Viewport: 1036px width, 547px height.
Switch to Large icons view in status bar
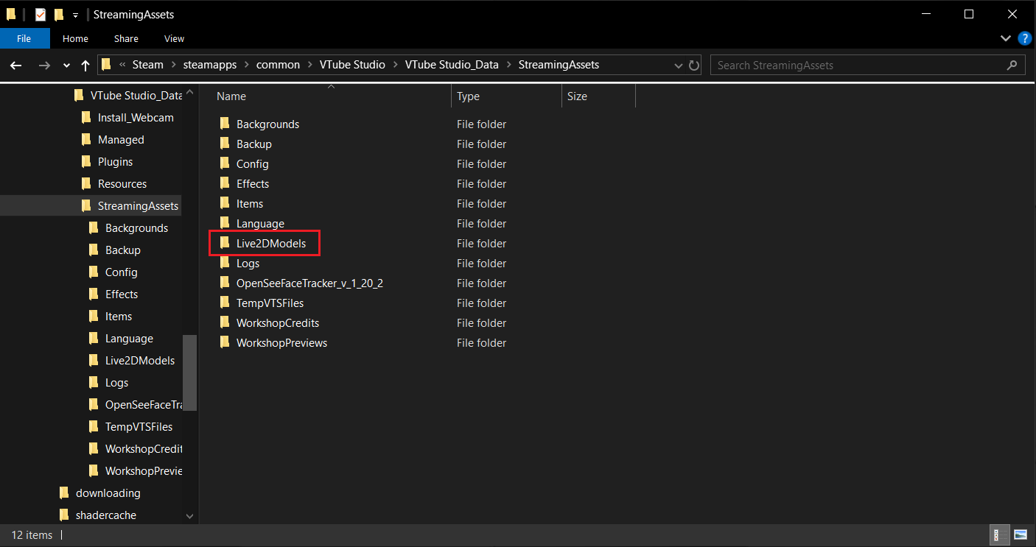pyautogui.click(x=1021, y=534)
